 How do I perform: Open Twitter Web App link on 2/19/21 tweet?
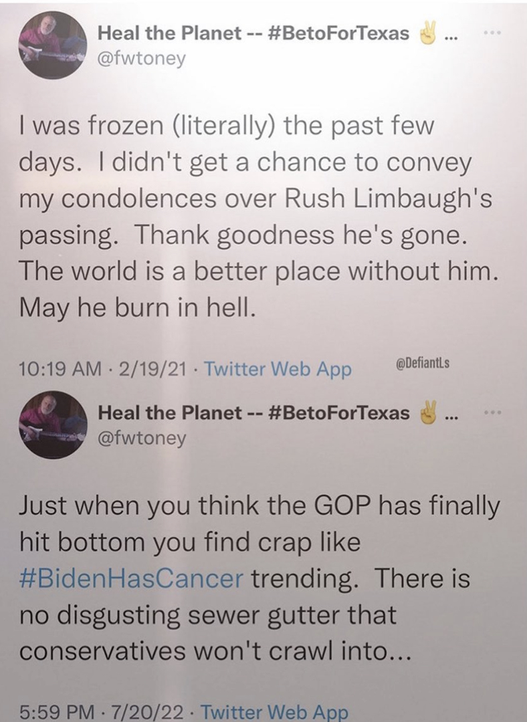click(x=277, y=368)
